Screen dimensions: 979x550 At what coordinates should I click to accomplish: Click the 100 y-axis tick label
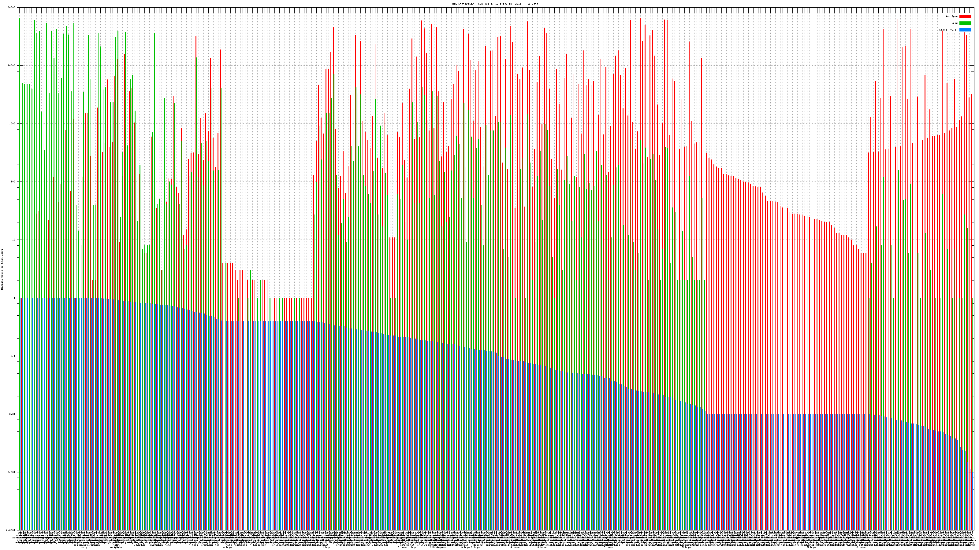coord(13,182)
